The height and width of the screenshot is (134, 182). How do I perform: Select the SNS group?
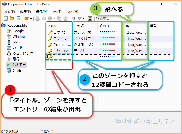coord(16,42)
